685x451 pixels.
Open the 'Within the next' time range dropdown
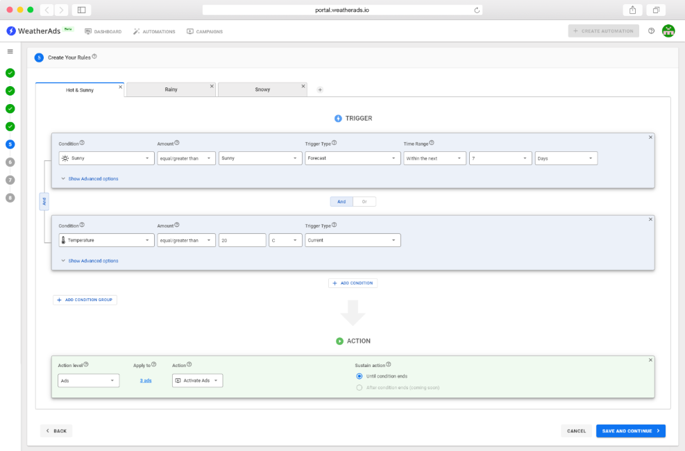coord(434,158)
